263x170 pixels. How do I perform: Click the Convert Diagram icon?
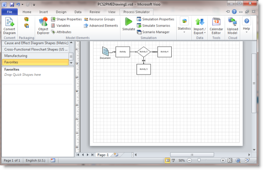10,26
